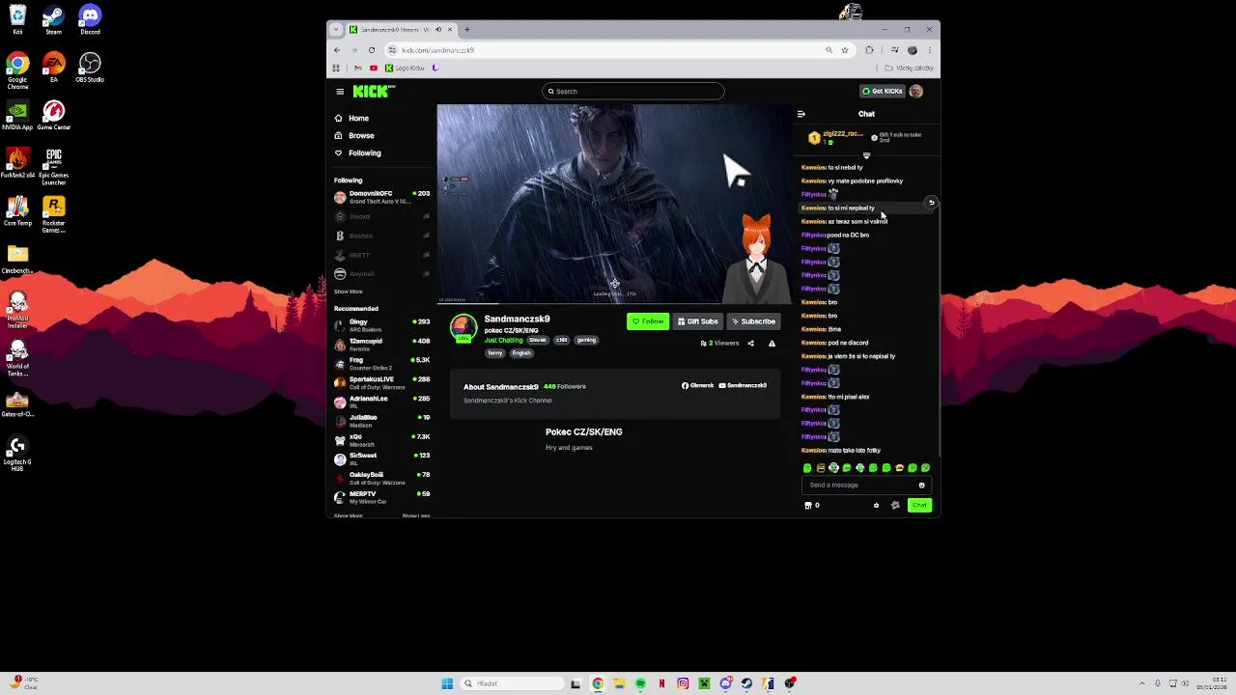
Task: Click the Kick search field
Action: pyautogui.click(x=632, y=92)
